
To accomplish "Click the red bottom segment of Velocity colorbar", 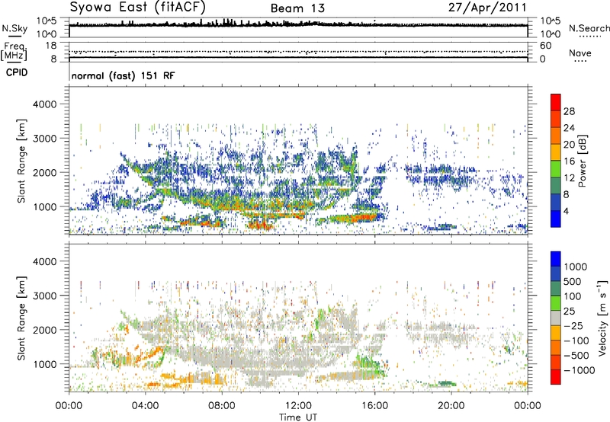I will coord(556,377).
